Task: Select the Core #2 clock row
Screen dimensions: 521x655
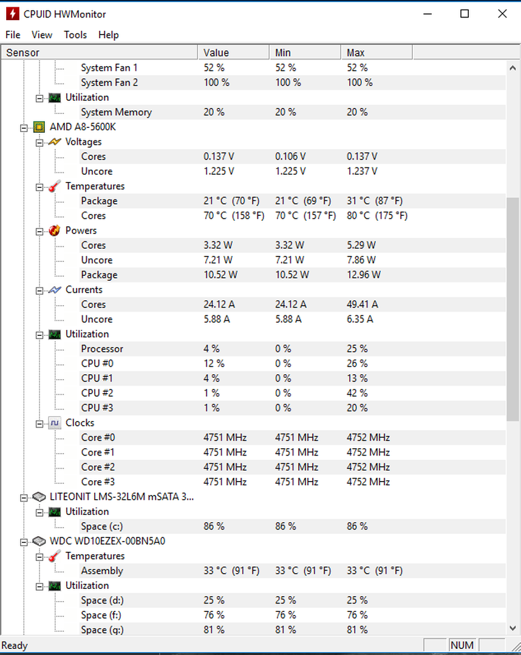Action: click(x=253, y=467)
